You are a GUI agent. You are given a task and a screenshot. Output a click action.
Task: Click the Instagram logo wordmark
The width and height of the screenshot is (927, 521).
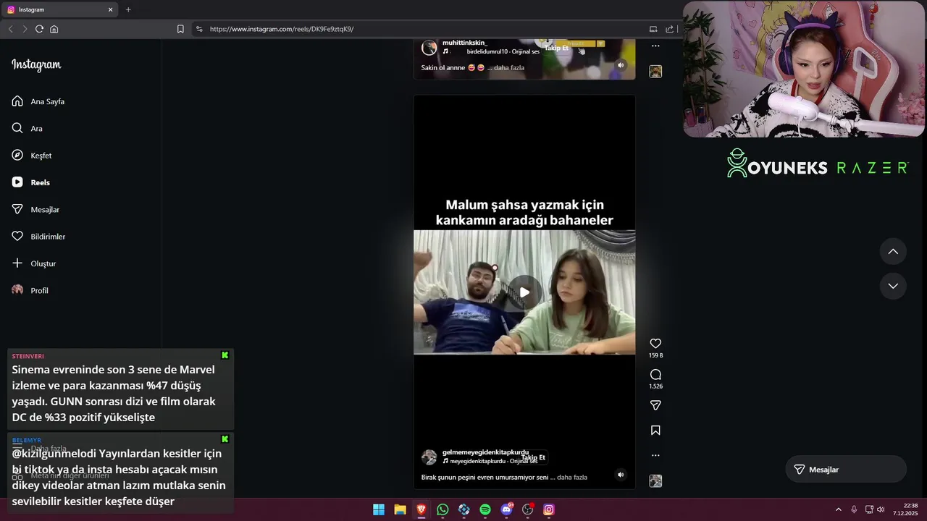36,65
